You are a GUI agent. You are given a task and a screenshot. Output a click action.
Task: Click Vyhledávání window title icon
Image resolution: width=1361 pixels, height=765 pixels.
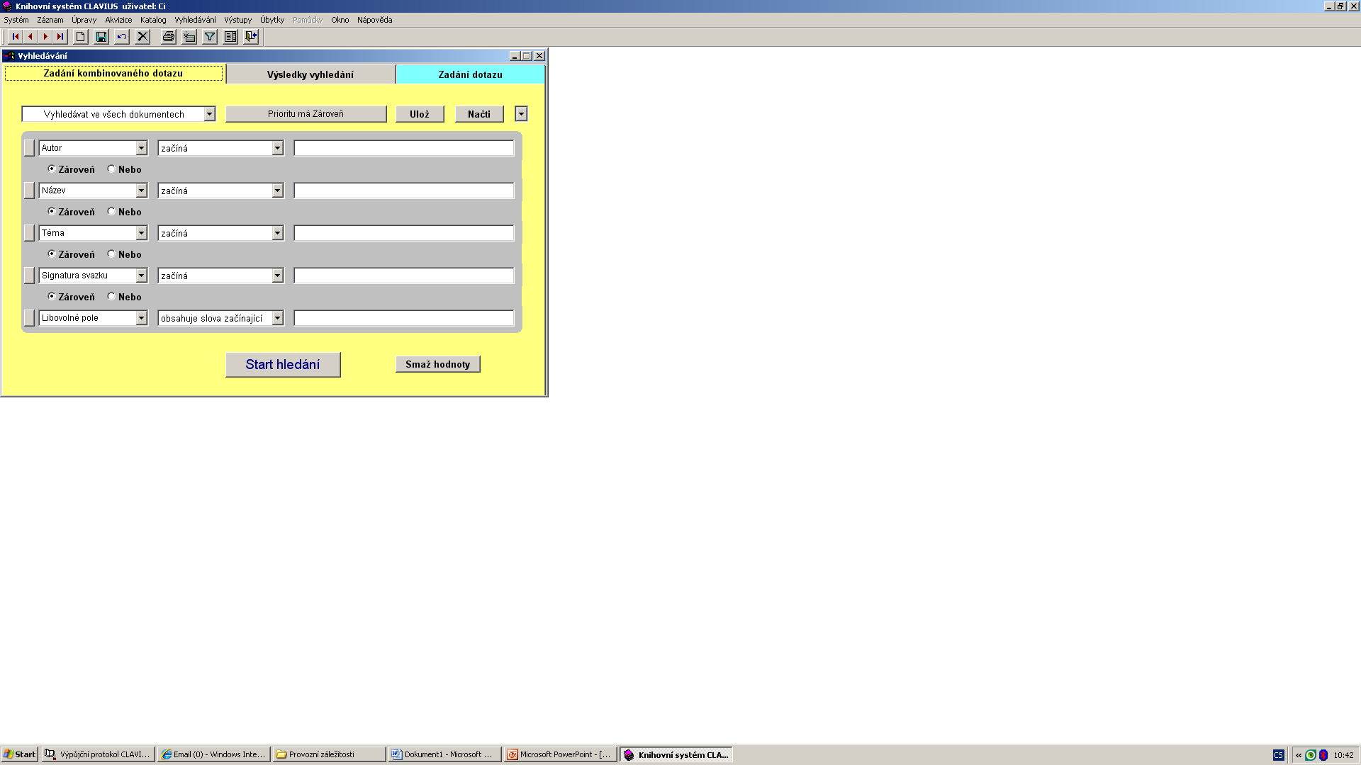[9, 56]
